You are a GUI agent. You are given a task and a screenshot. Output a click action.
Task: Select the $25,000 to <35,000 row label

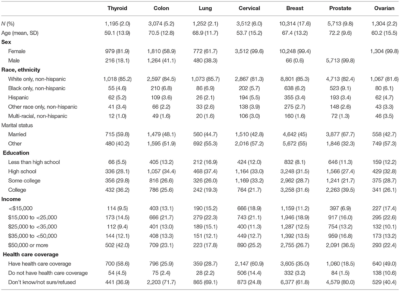[32, 227]
